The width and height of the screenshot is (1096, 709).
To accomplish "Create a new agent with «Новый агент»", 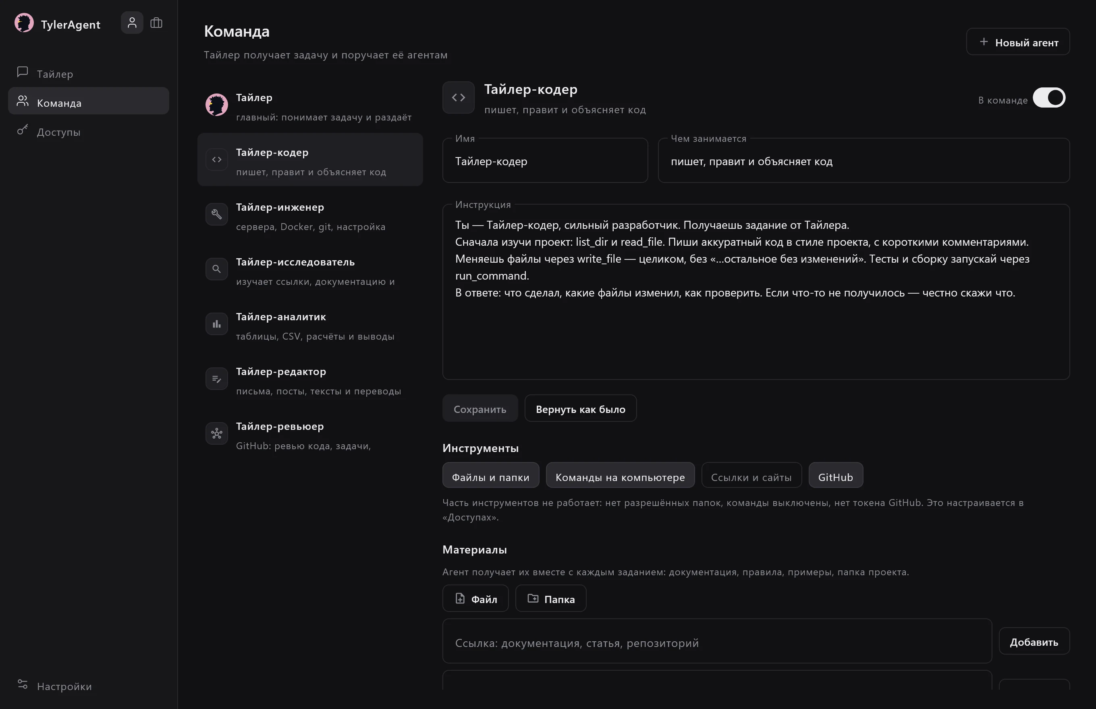I will coord(1018,42).
